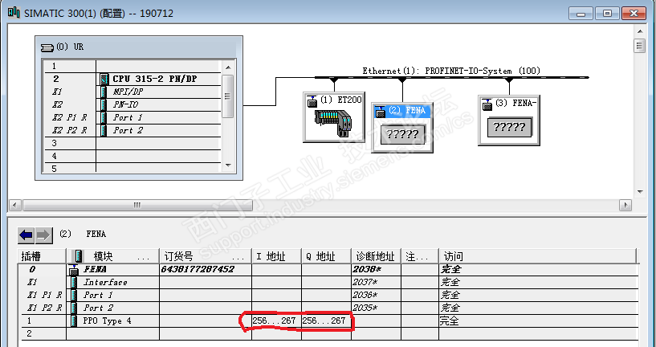Click the Port 2 icon in UR rack
Image resolution: width=656 pixels, height=347 pixels.
click(x=104, y=130)
